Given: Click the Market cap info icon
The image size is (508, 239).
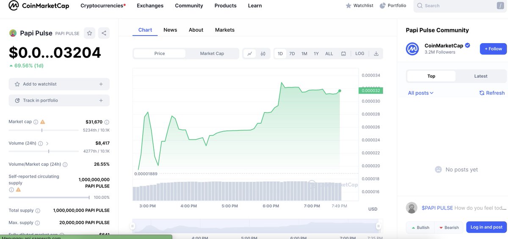Looking at the screenshot, I should 36,122.
